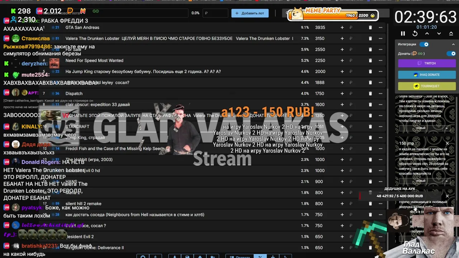Add amount to Need For Speed Most Wanted
The height and width of the screenshot is (258, 459).
pyautogui.click(x=342, y=61)
